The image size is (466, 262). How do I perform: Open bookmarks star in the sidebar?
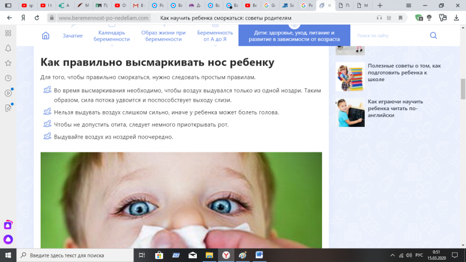pos(8,63)
